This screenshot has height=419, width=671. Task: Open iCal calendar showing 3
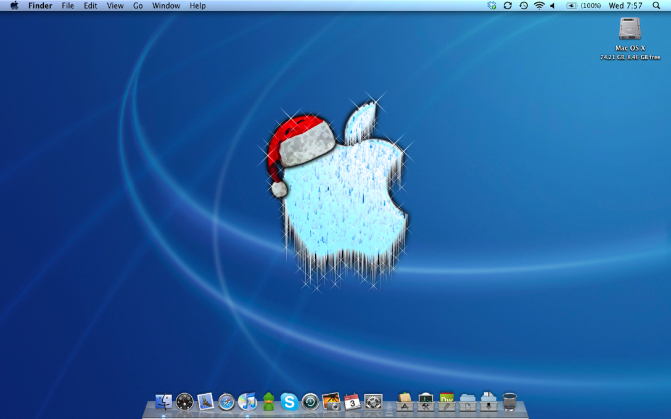click(x=352, y=402)
